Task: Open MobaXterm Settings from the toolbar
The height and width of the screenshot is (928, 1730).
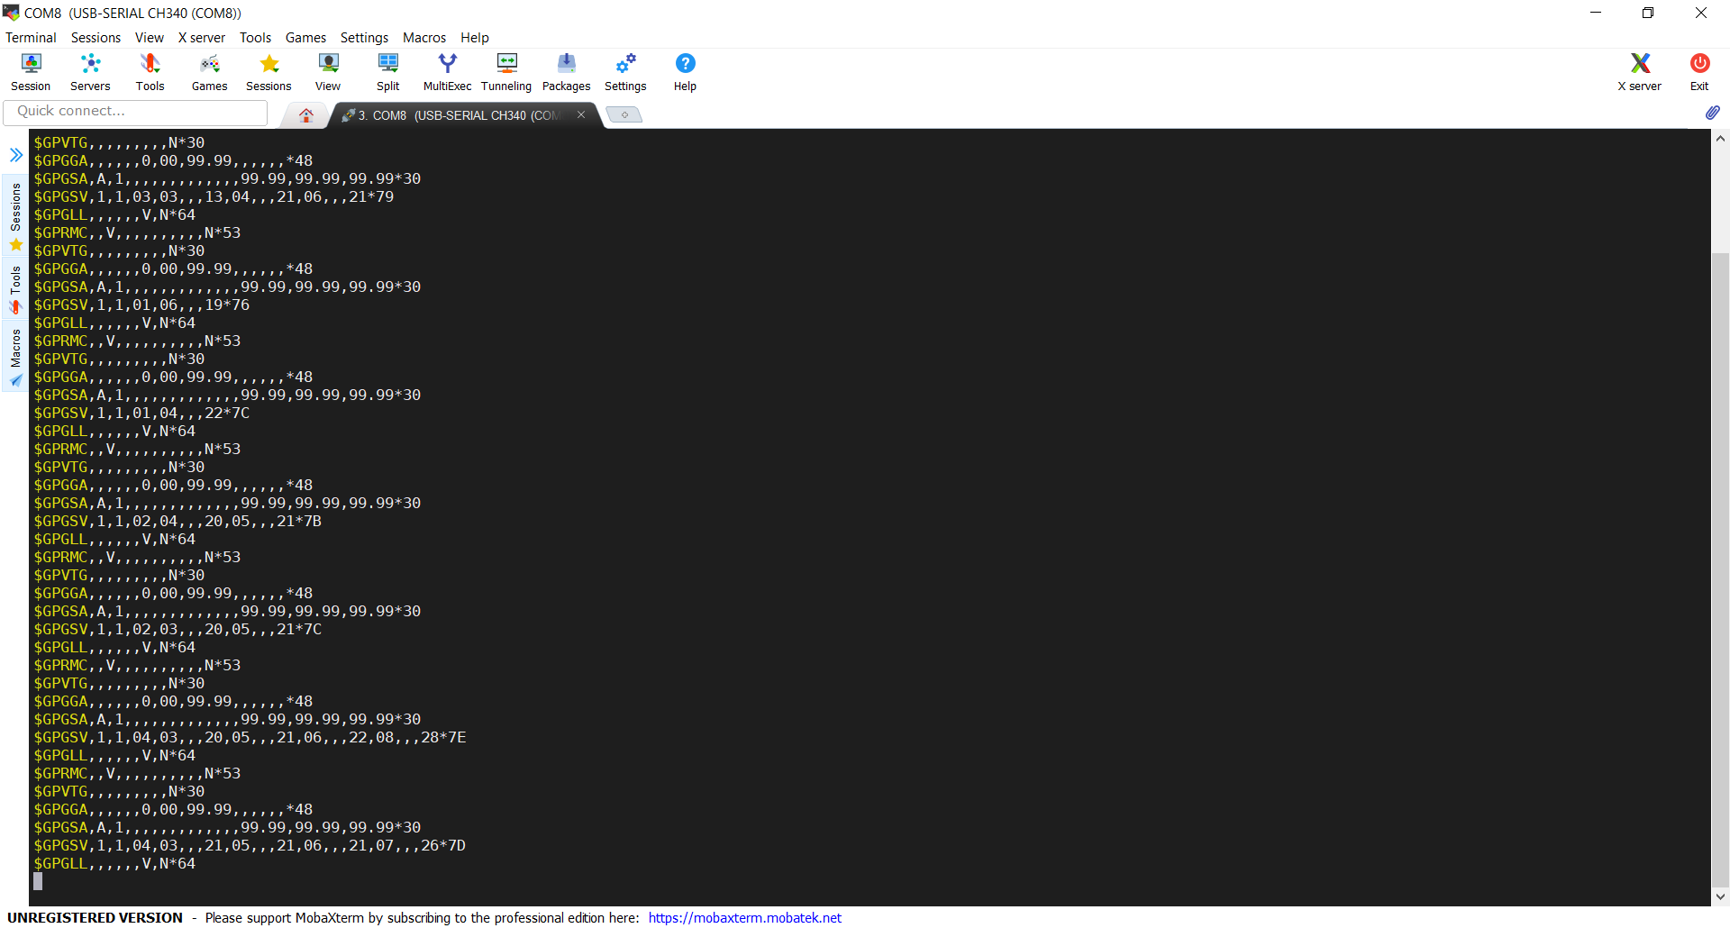Action: tap(625, 71)
